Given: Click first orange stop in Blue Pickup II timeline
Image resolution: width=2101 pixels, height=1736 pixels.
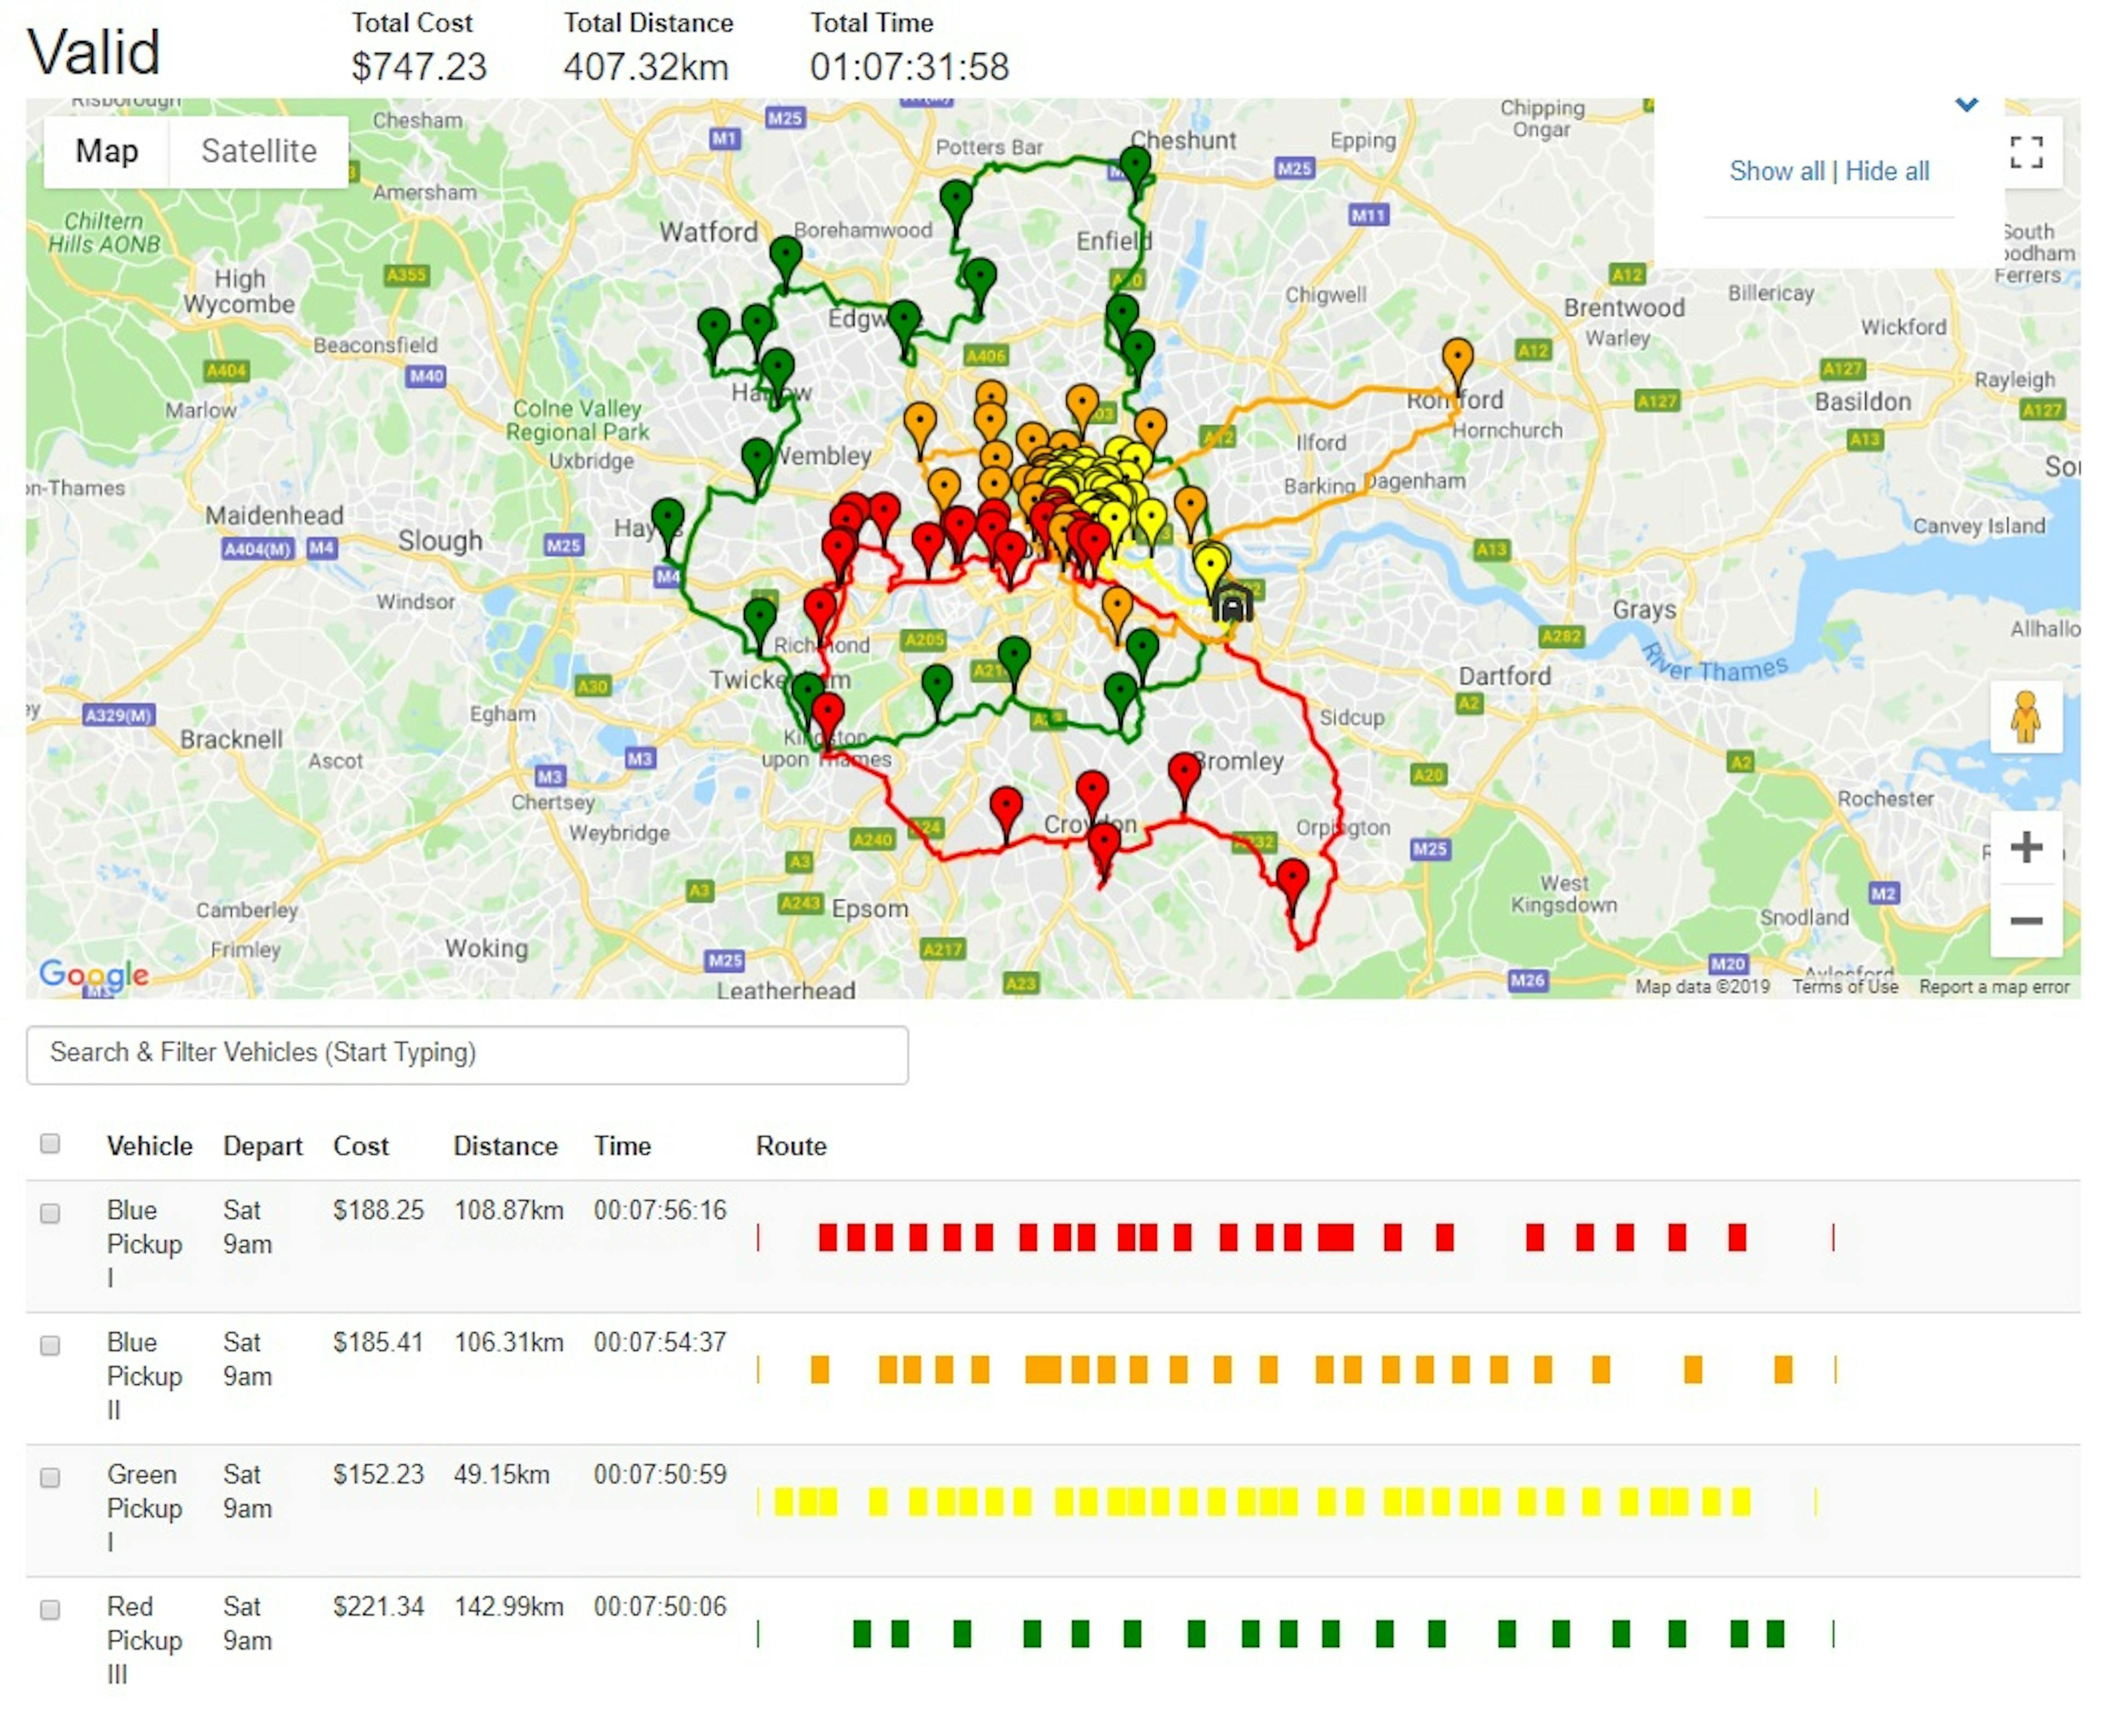Looking at the screenshot, I should point(820,1369).
